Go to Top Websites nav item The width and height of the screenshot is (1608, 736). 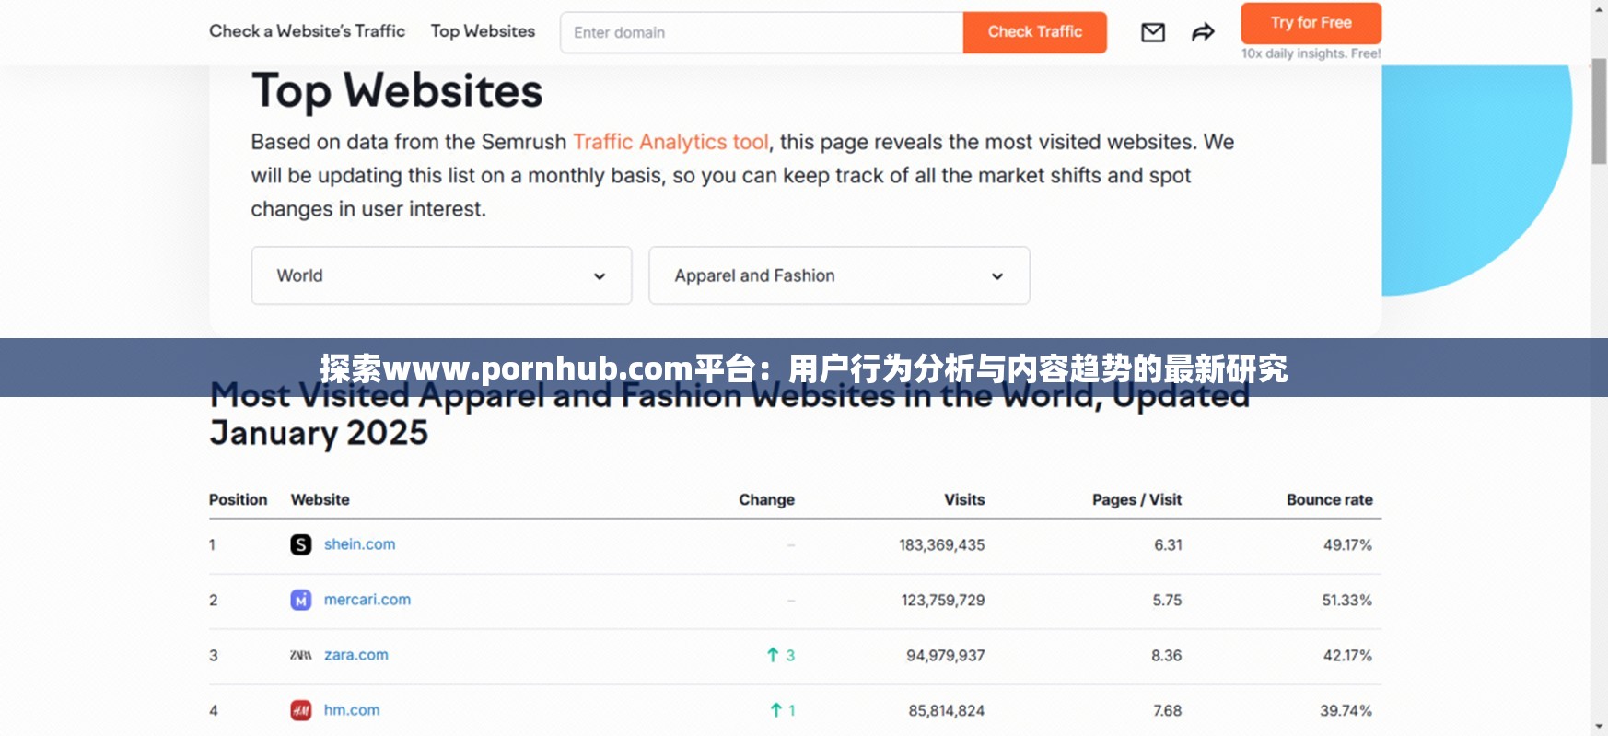tap(483, 31)
